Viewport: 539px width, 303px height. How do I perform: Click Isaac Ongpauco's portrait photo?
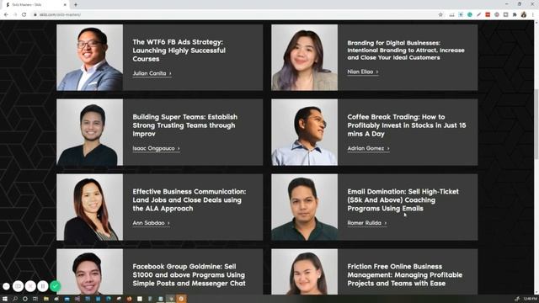click(x=90, y=132)
